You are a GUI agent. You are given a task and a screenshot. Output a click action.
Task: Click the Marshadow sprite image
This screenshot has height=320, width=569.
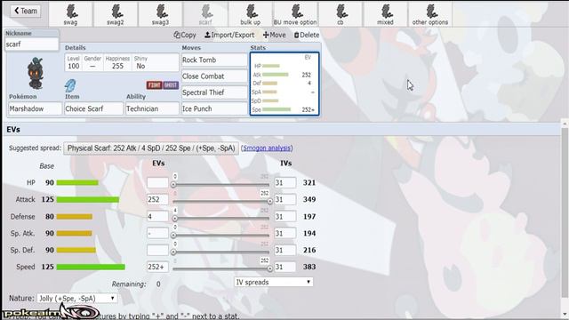point(36,73)
